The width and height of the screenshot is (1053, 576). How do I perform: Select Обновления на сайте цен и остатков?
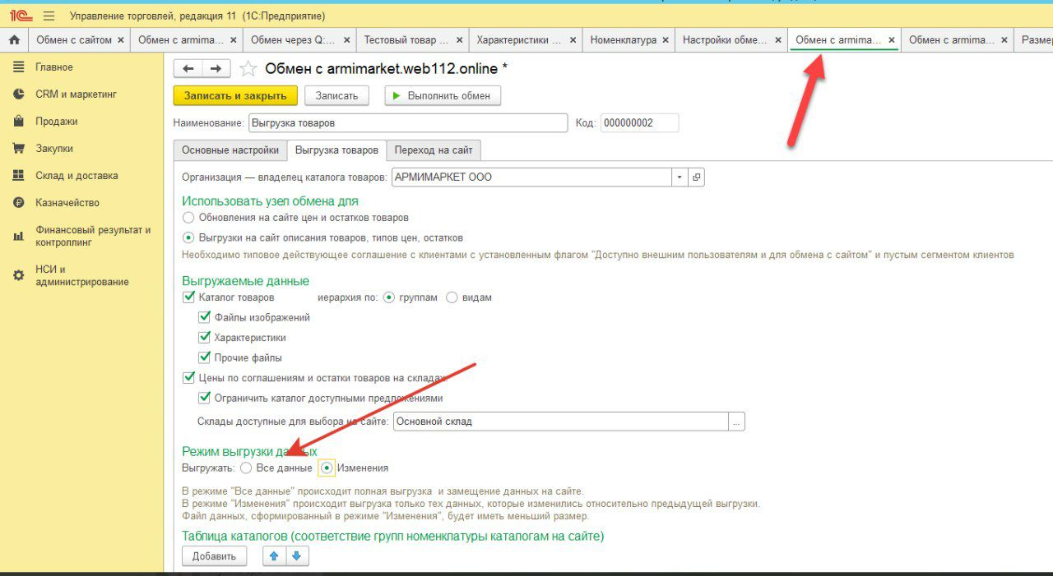click(188, 218)
